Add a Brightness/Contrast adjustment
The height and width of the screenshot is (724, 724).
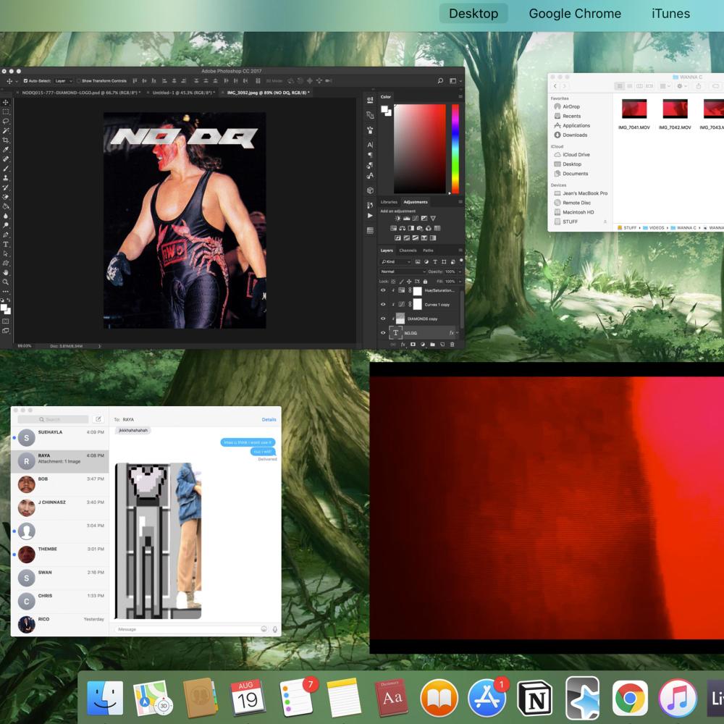pyautogui.click(x=397, y=219)
